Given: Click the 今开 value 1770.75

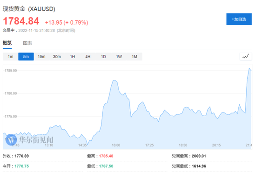Looking at the screenshot, I should click(x=21, y=166).
